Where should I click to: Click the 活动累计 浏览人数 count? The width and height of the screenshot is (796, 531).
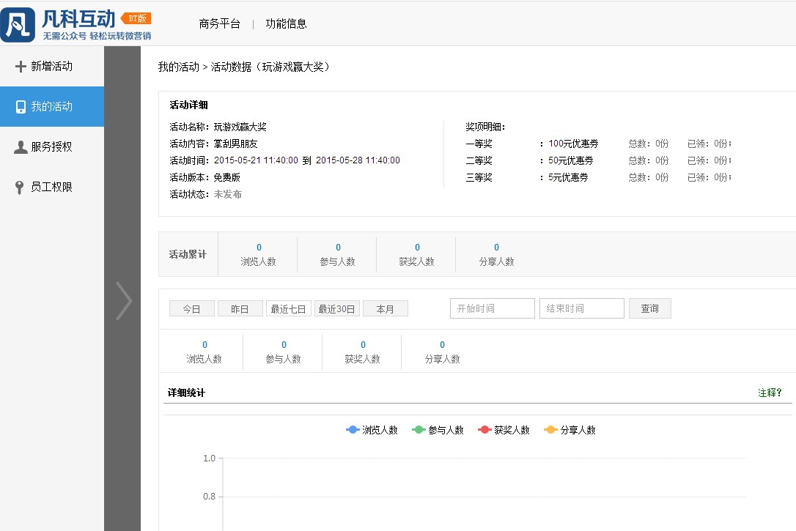coord(259,248)
